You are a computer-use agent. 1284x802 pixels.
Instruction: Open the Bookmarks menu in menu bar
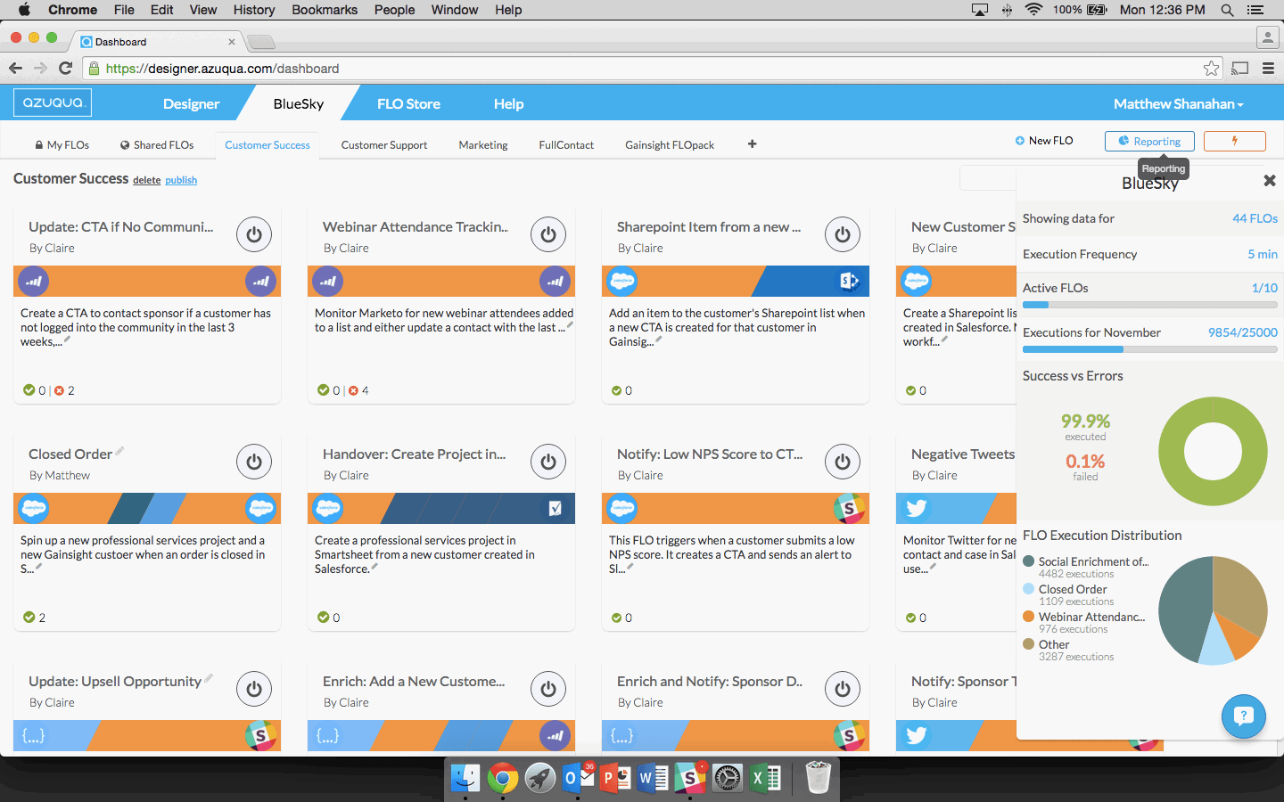pyautogui.click(x=325, y=10)
